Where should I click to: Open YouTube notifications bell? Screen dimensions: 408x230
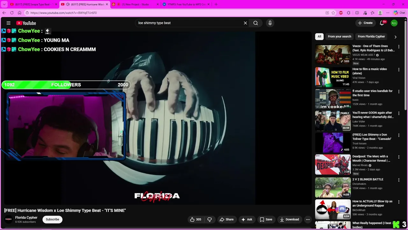tap(382, 23)
